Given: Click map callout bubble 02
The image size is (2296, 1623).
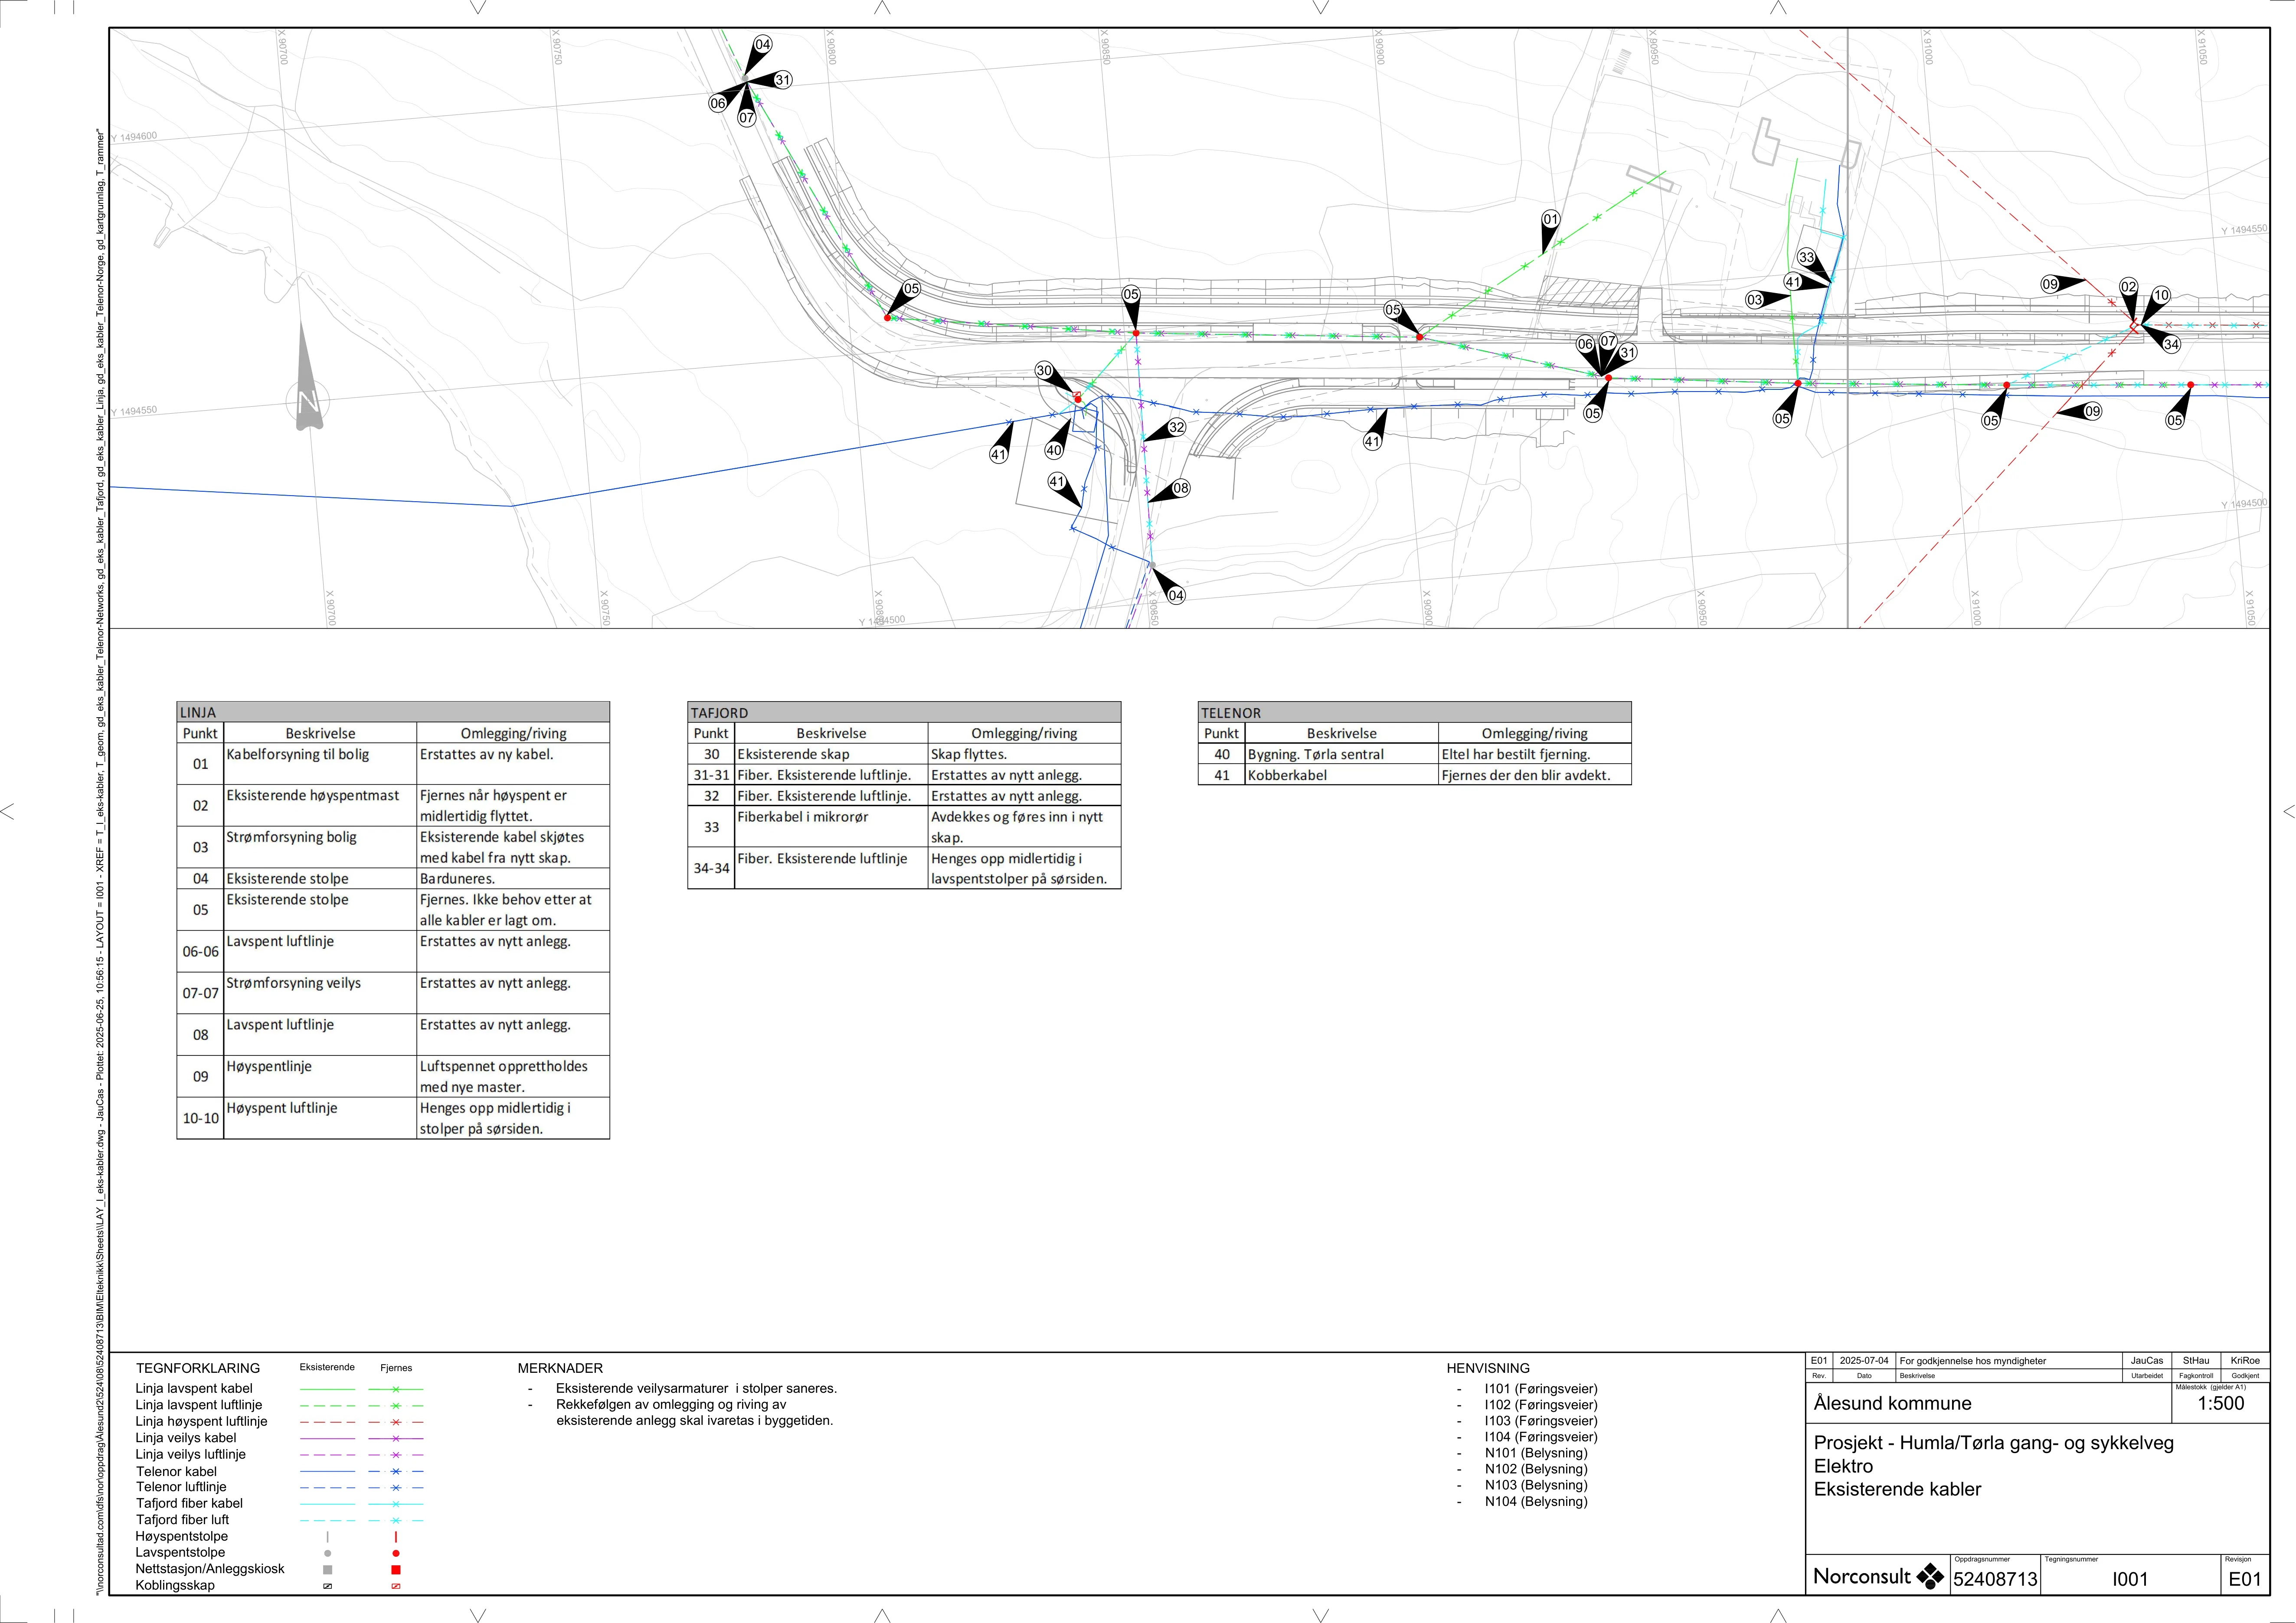Looking at the screenshot, I should [x=2128, y=287].
